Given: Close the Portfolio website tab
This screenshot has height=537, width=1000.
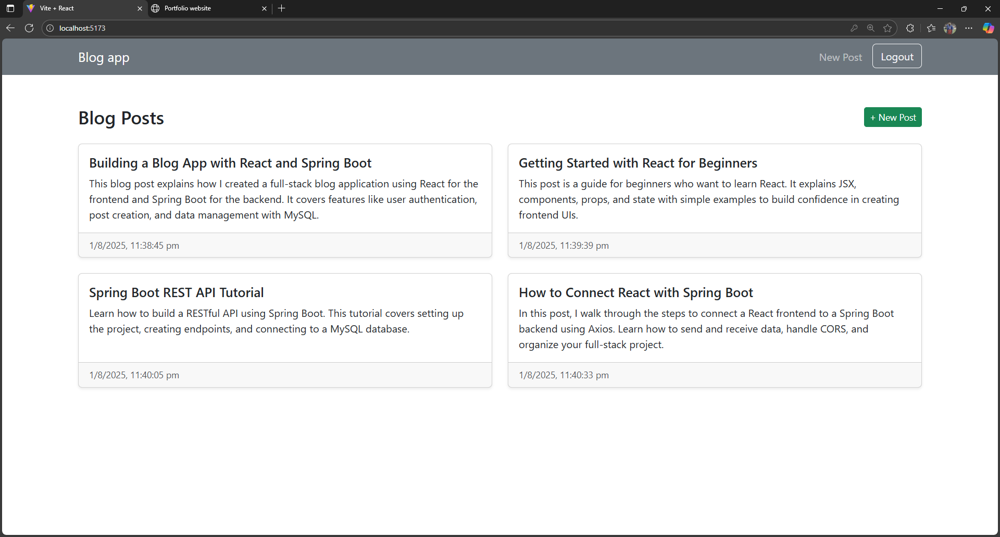Looking at the screenshot, I should click(x=264, y=8).
